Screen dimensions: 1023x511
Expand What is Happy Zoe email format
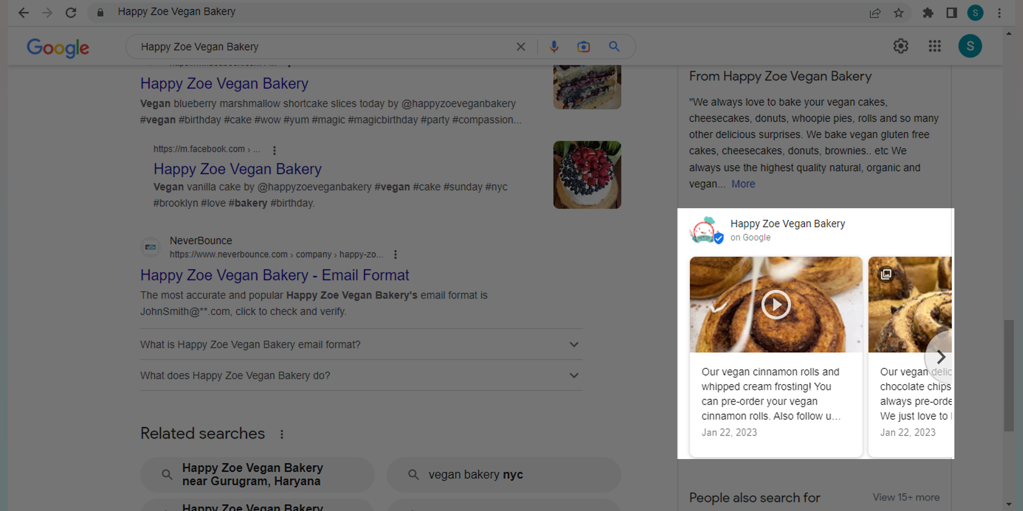click(361, 344)
